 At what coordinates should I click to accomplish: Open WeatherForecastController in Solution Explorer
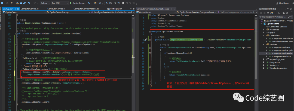[x=282, y=42]
